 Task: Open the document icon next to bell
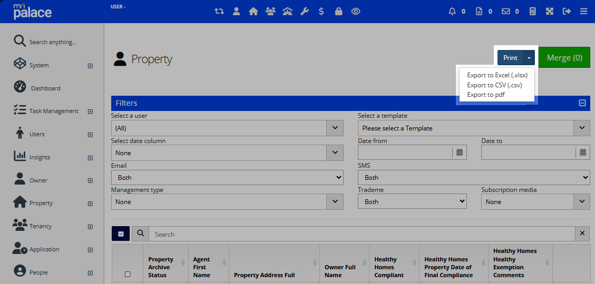coord(479,12)
